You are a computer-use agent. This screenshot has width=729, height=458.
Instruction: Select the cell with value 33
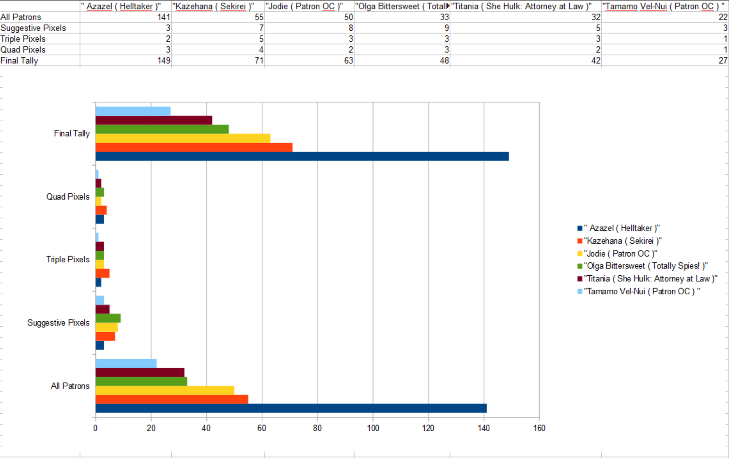point(402,17)
